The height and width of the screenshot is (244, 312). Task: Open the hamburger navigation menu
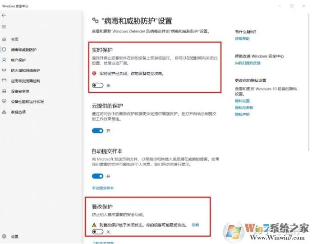[x=4, y=27]
